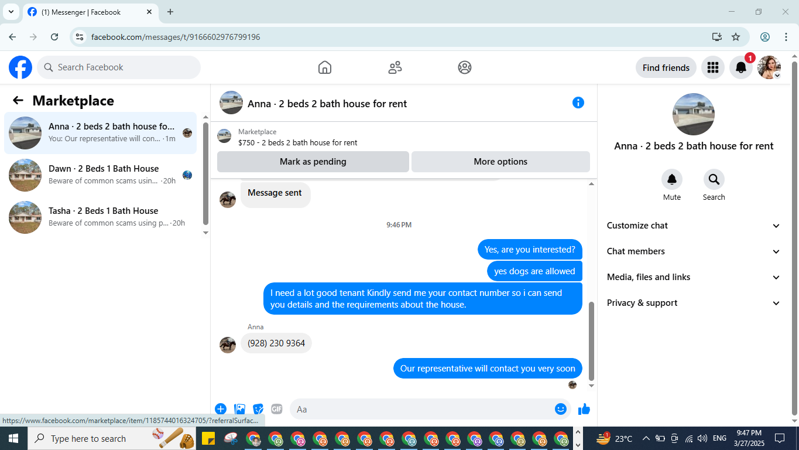Open the Facebook menu grid icon
The width and height of the screenshot is (799, 450).
[x=712, y=67]
